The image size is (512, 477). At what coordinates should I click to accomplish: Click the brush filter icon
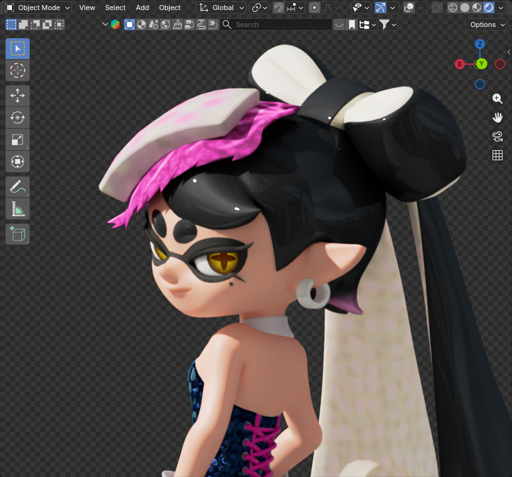tap(177, 25)
